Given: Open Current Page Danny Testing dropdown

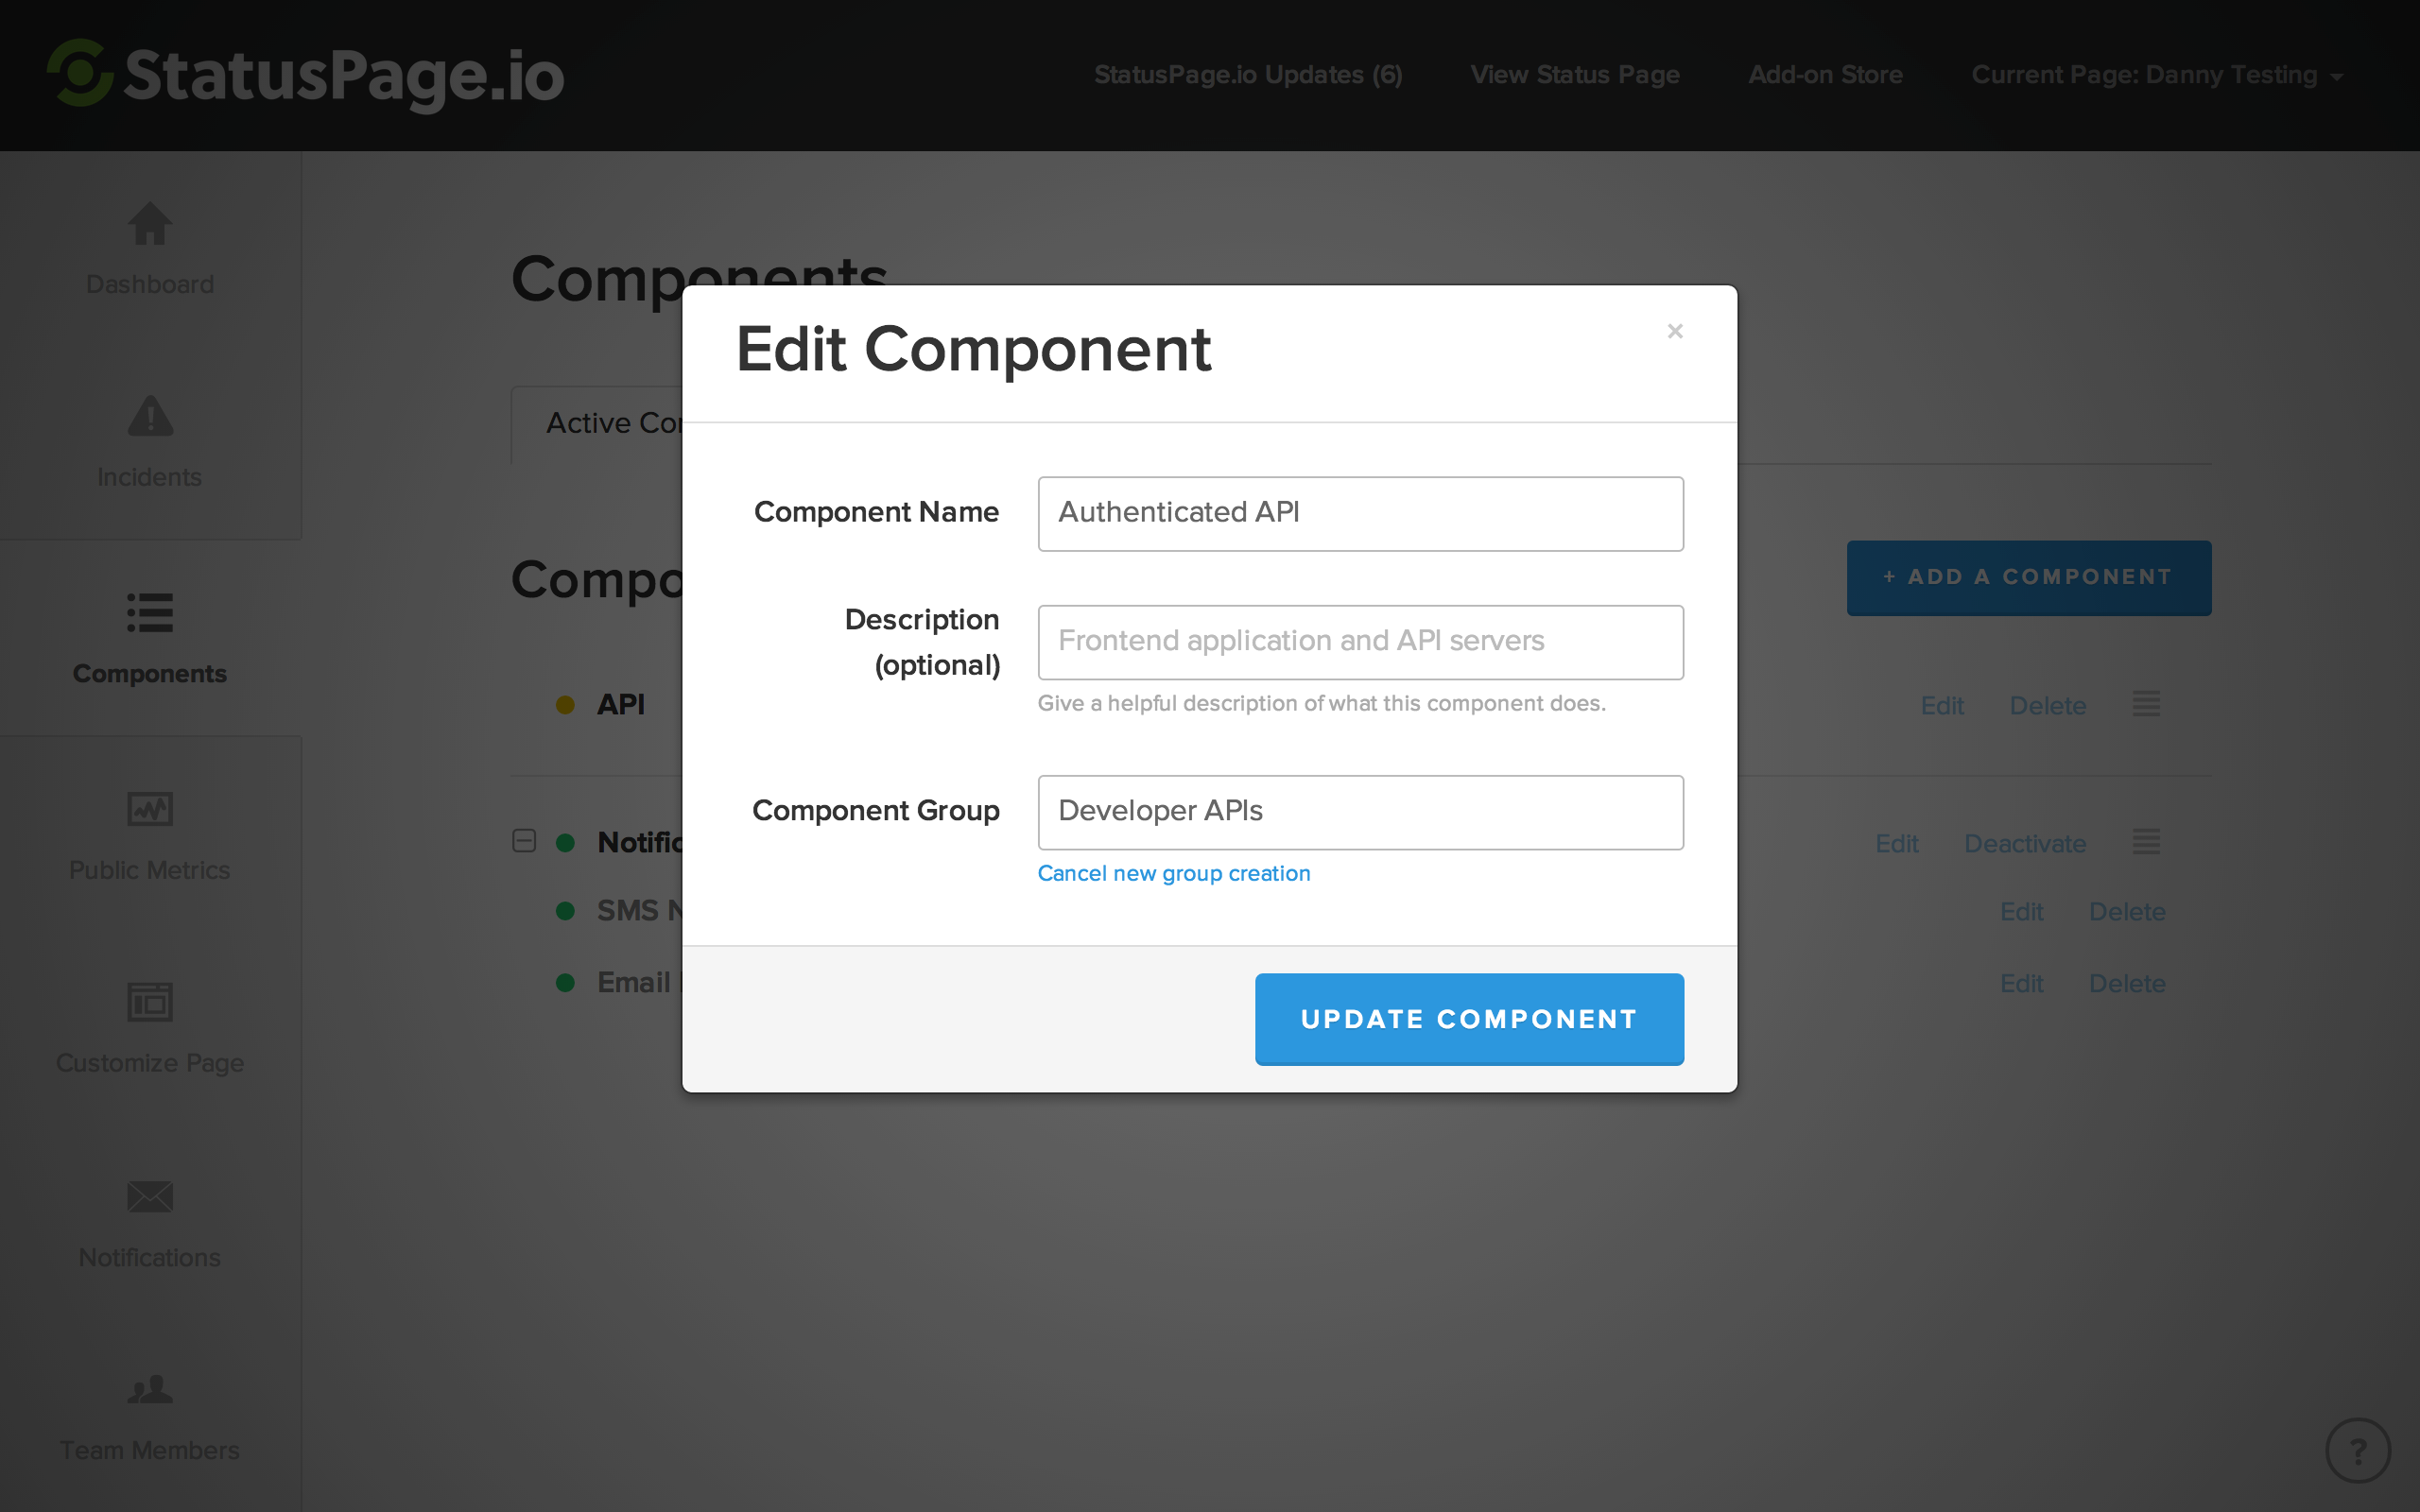Looking at the screenshot, I should tap(2157, 75).
